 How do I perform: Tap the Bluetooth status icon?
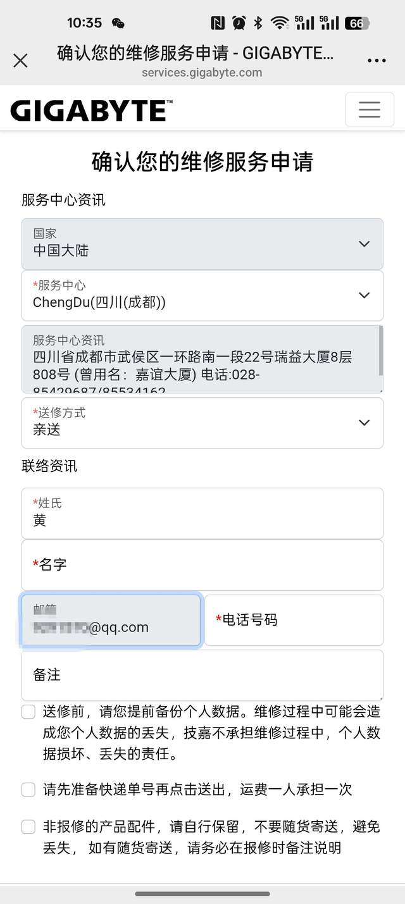click(258, 23)
